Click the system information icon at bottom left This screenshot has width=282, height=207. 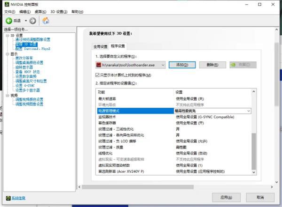(8, 199)
